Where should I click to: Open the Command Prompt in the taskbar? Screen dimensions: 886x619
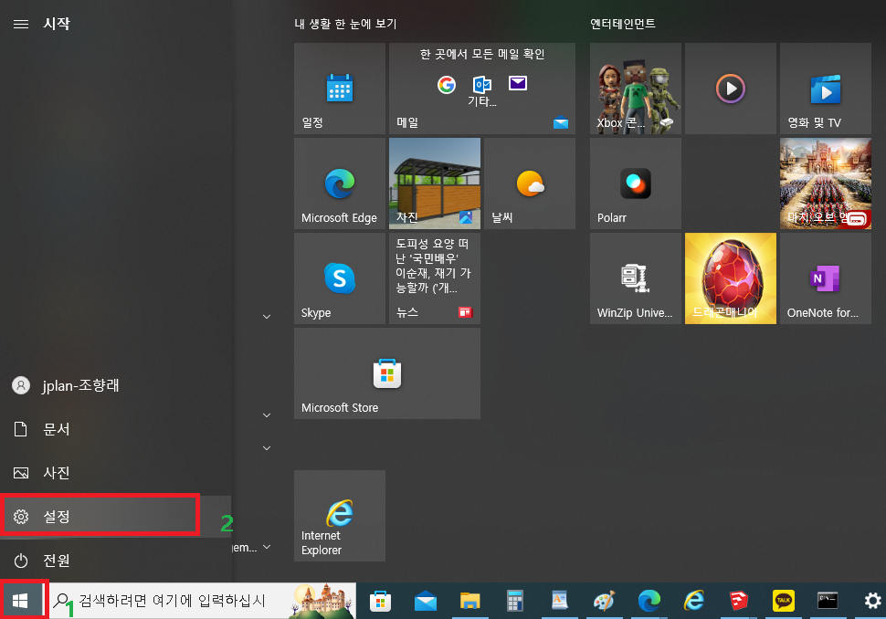tap(828, 601)
